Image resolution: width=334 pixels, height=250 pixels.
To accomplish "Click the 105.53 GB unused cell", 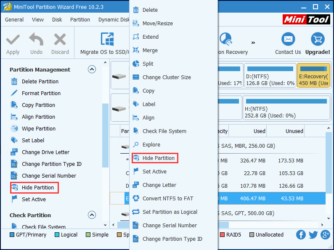I will pyautogui.click(x=291, y=173).
